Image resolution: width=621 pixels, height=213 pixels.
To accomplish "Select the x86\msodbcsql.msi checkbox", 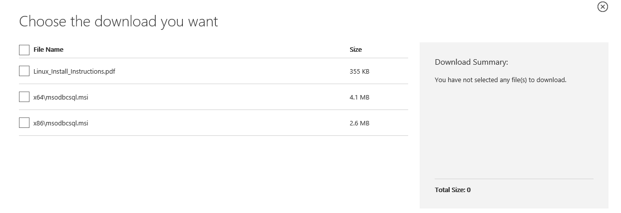I will point(24,123).
